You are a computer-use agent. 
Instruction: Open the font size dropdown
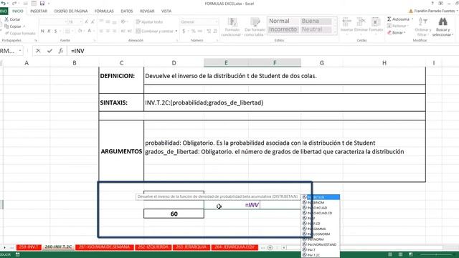[80, 22]
